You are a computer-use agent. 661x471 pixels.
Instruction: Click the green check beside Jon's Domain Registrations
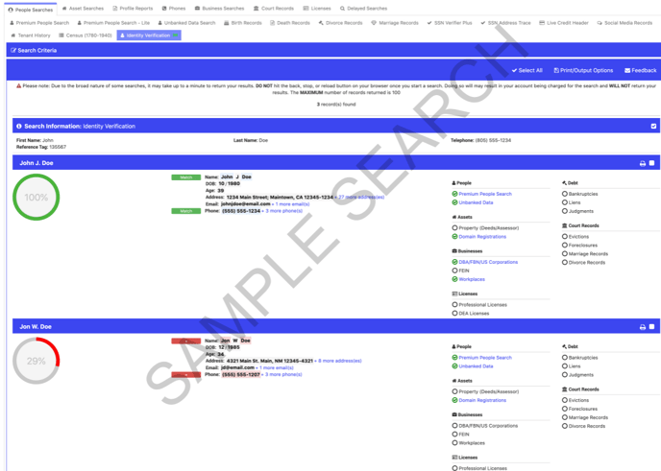coord(454,400)
